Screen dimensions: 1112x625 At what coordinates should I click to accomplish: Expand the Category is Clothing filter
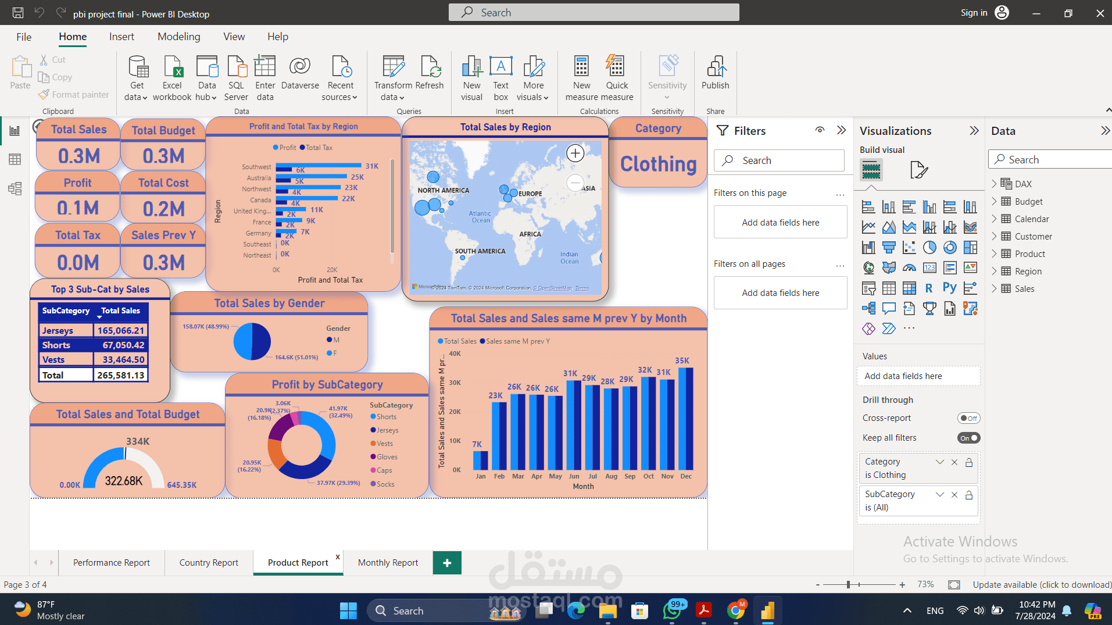pyautogui.click(x=940, y=462)
